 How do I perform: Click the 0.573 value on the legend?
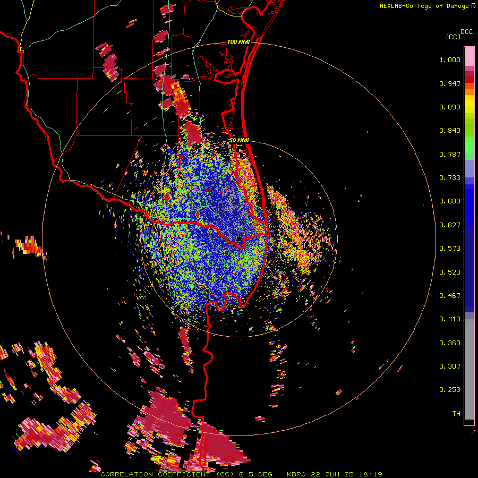[450, 249]
